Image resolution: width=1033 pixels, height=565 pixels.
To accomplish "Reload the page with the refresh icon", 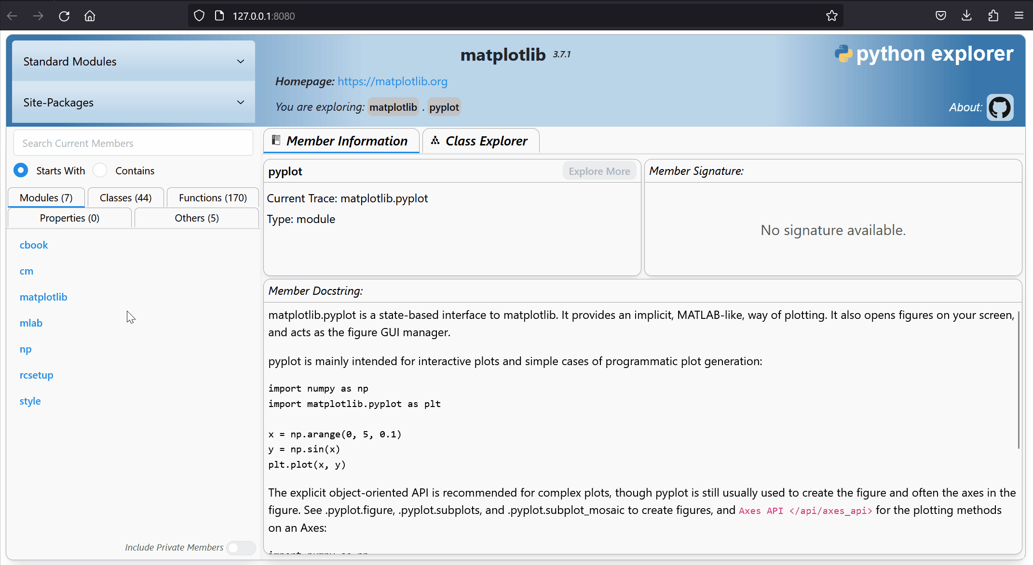I will coord(64,16).
